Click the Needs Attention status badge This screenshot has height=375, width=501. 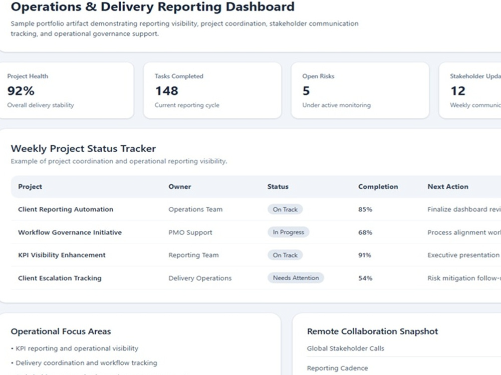click(x=296, y=277)
